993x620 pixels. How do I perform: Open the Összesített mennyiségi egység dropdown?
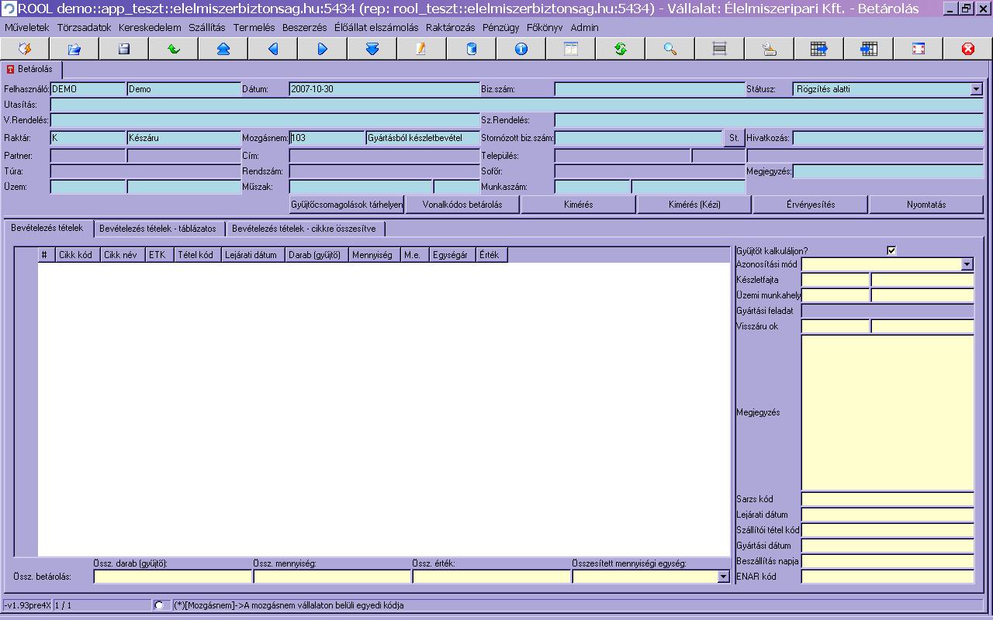coord(723,577)
